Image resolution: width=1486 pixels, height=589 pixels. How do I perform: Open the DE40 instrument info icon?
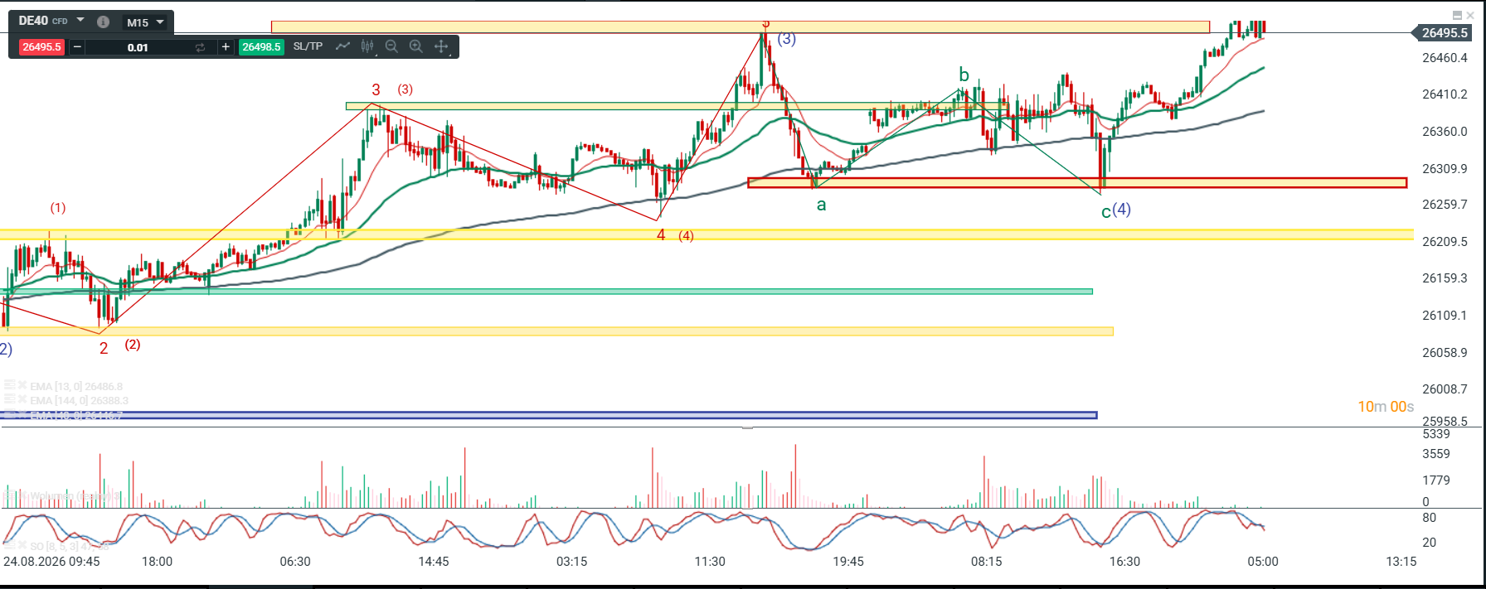coord(103,22)
